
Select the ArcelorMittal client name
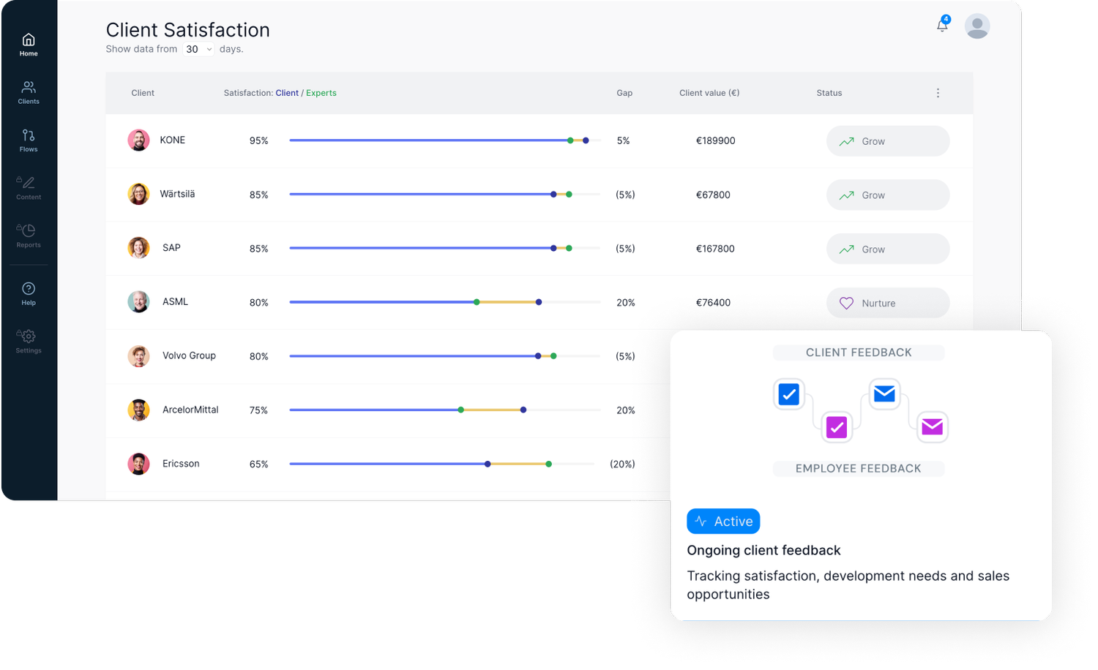pos(190,410)
